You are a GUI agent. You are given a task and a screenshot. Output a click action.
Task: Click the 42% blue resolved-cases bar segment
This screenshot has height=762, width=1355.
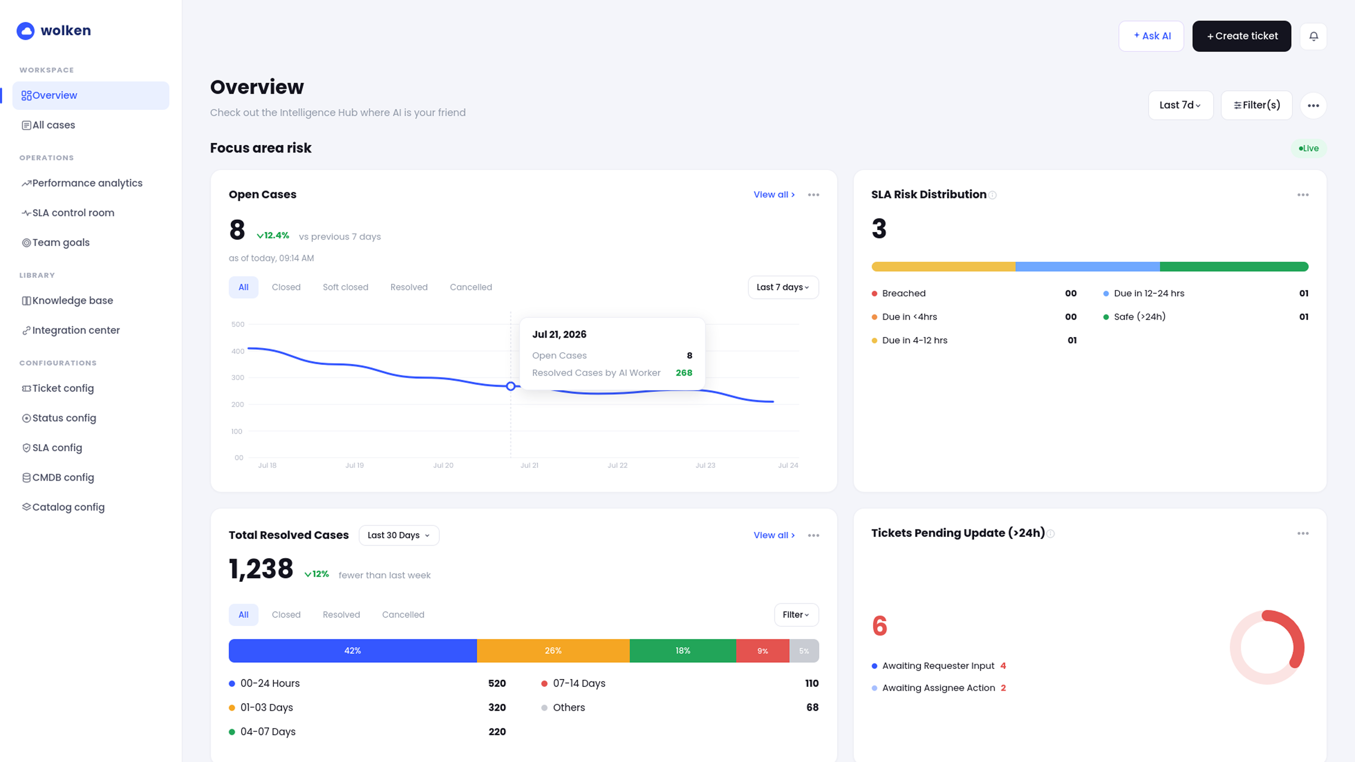coord(353,651)
